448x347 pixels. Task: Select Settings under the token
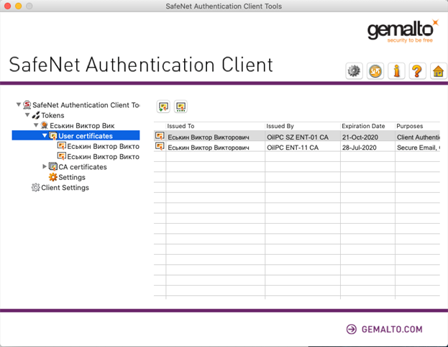[x=71, y=177]
